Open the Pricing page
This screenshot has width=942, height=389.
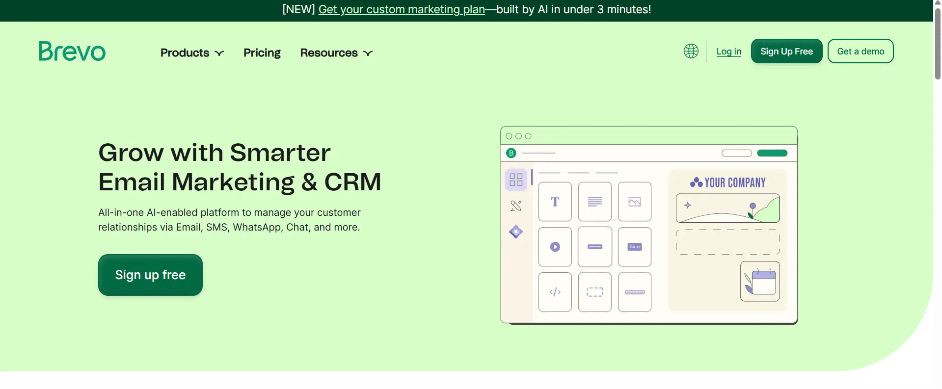[262, 53]
